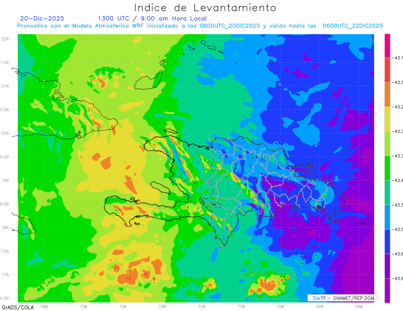Screen dimensions: 403x311
Task: Click the '72W' longitude label
Action: click(x=201, y=307)
